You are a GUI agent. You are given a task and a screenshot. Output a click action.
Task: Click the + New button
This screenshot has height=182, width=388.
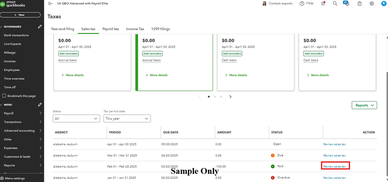point(20,15)
